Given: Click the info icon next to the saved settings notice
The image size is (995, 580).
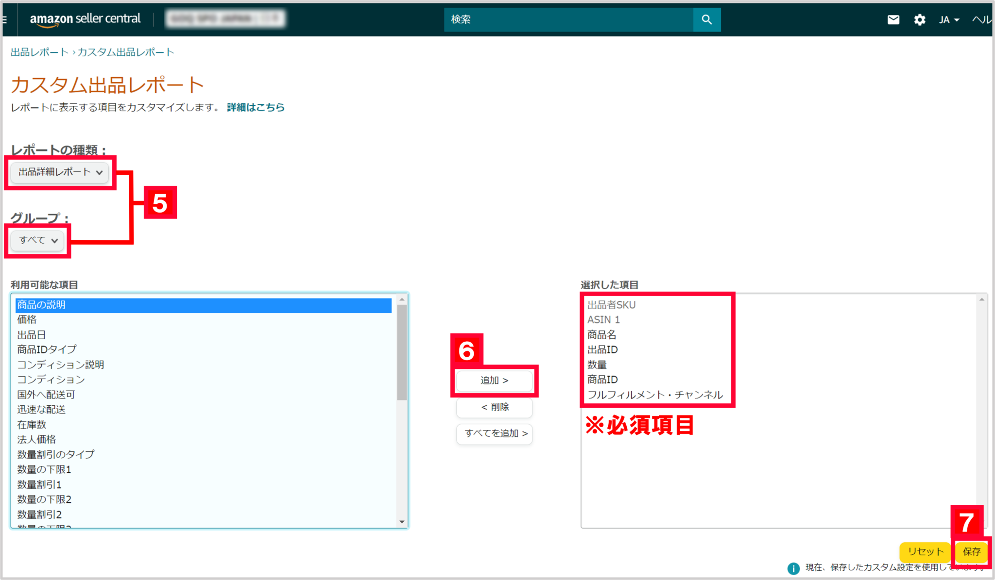Looking at the screenshot, I should click(793, 568).
